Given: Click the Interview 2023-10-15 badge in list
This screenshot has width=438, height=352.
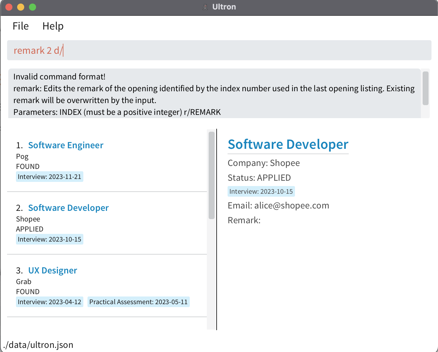Looking at the screenshot, I should 49,239.
